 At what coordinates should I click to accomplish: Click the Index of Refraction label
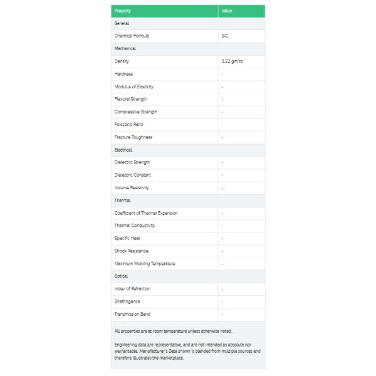132,289
